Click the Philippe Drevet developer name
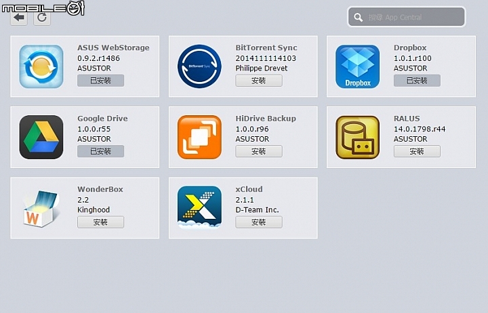 point(262,68)
